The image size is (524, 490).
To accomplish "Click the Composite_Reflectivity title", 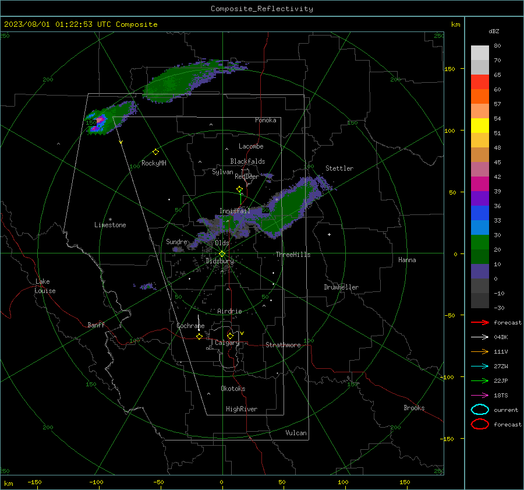I will (x=261, y=9).
